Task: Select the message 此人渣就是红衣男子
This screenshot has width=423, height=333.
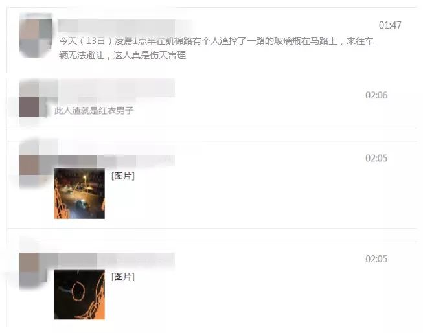Action: point(94,110)
